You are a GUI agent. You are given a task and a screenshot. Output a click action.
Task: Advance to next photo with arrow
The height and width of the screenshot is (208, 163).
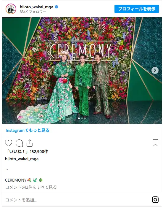click(155, 70)
